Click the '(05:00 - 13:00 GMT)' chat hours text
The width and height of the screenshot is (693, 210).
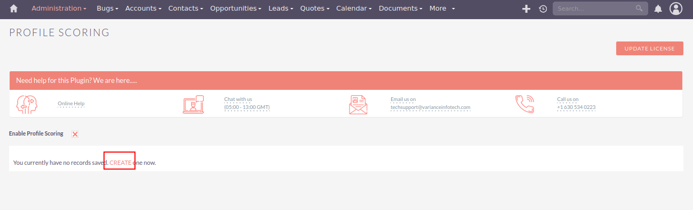(247, 107)
